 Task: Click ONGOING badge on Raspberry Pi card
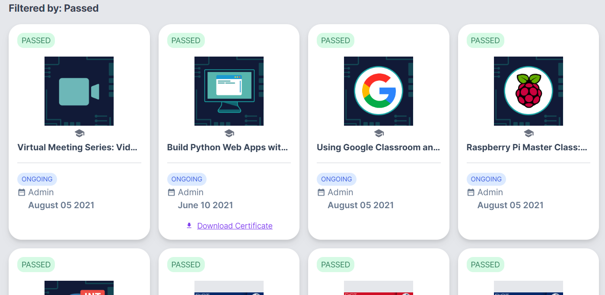click(486, 179)
